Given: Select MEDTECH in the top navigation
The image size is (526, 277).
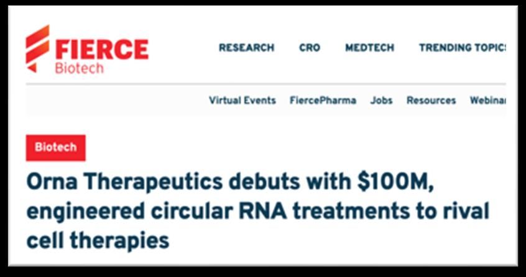Looking at the screenshot, I should click(370, 48).
